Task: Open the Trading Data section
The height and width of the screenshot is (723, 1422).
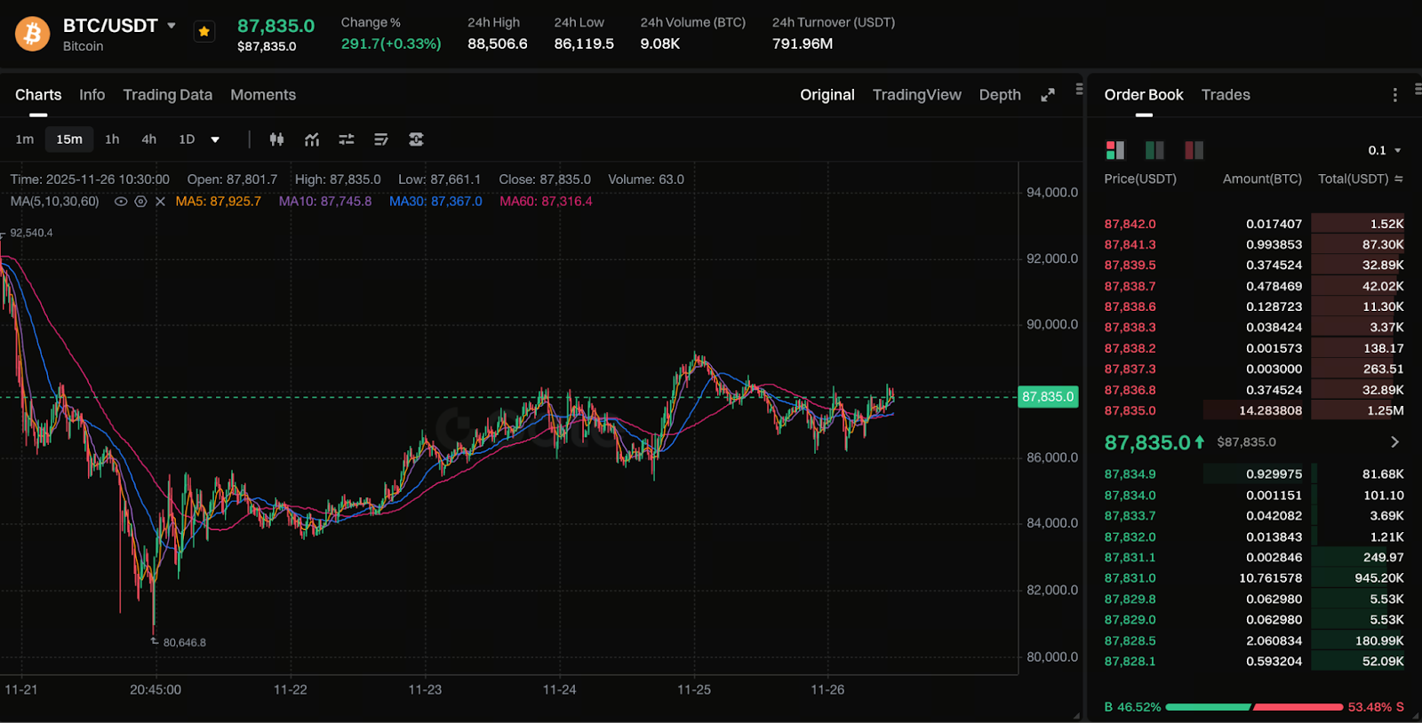Action: pos(167,95)
